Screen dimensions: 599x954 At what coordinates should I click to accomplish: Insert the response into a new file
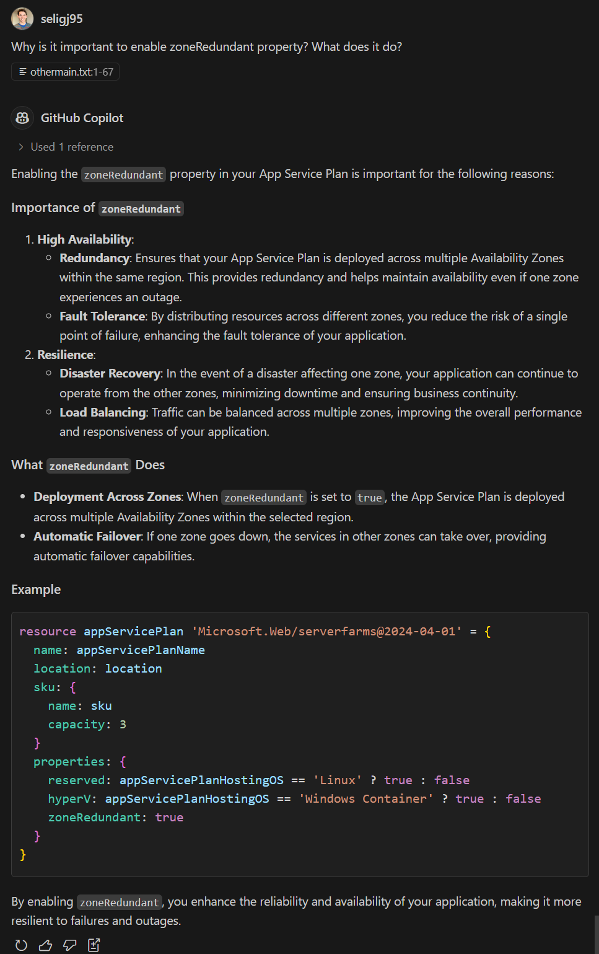tap(94, 944)
